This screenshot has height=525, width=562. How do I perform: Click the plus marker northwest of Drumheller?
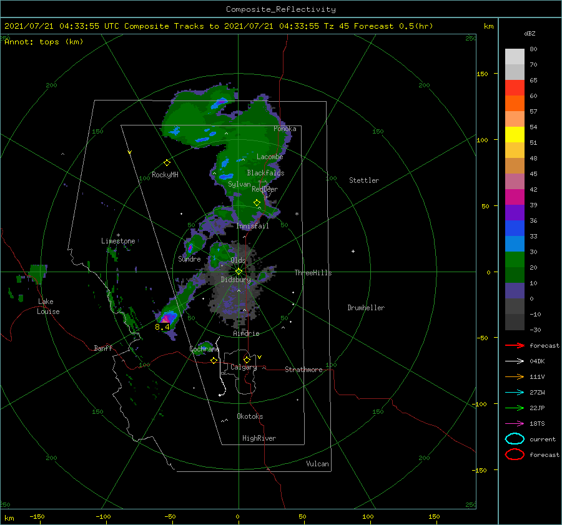[353, 251]
